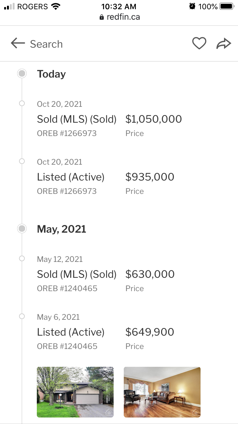Favorite this home with the heart icon

(x=199, y=44)
